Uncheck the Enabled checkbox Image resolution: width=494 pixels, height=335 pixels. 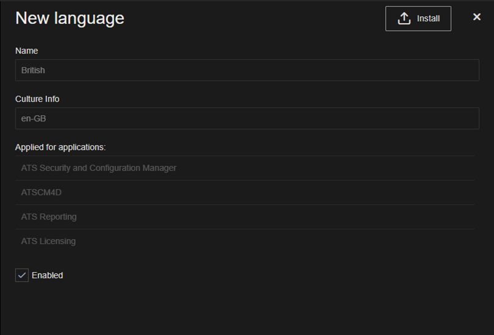click(x=22, y=275)
